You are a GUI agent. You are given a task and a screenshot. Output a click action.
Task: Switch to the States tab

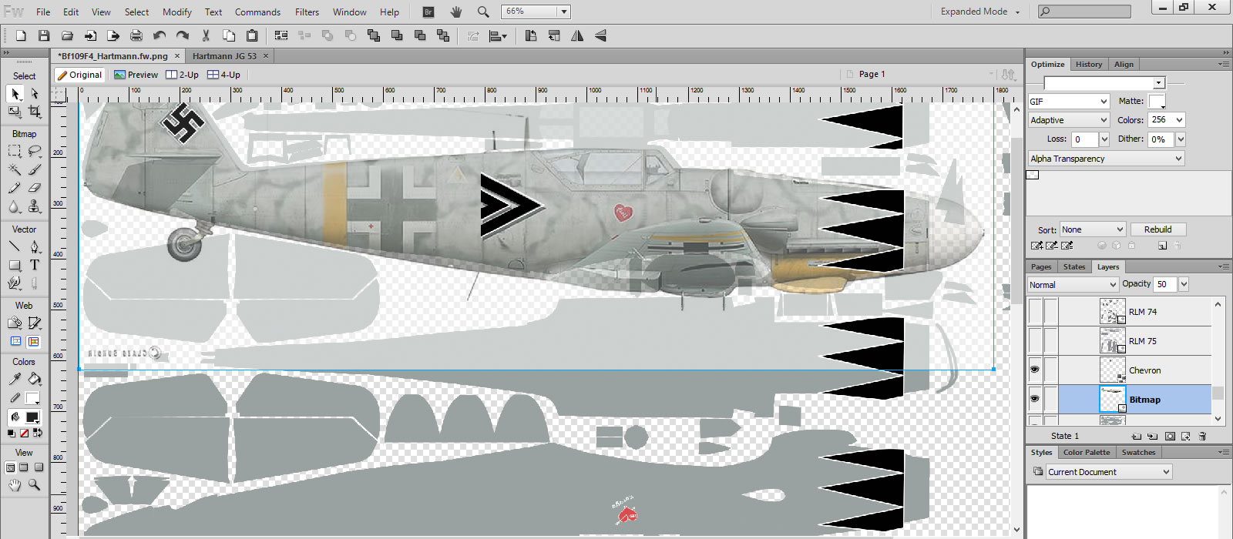coord(1073,266)
